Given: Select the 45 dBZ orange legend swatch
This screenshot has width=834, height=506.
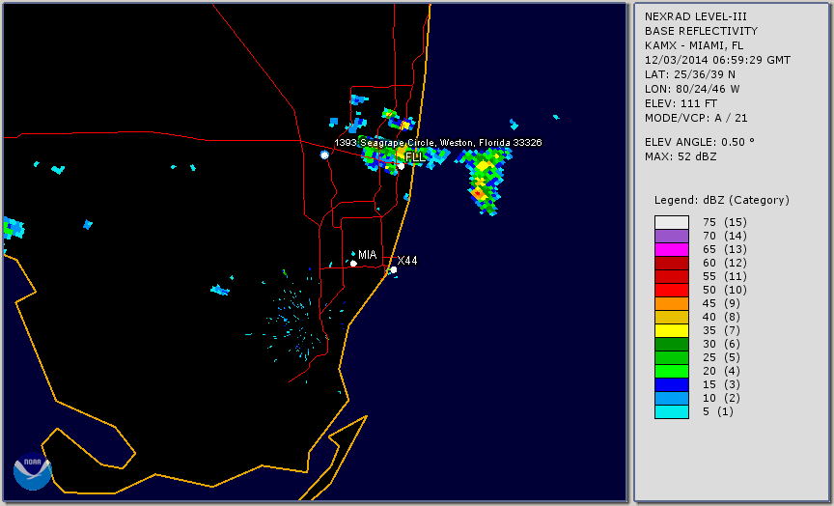Looking at the screenshot, I should [672, 304].
